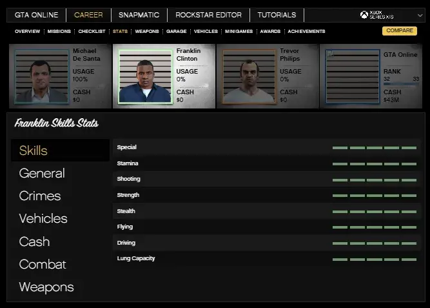Viewport: 430px width, 308px height.
Task: Click the Flying skill label
Action: 125,227
